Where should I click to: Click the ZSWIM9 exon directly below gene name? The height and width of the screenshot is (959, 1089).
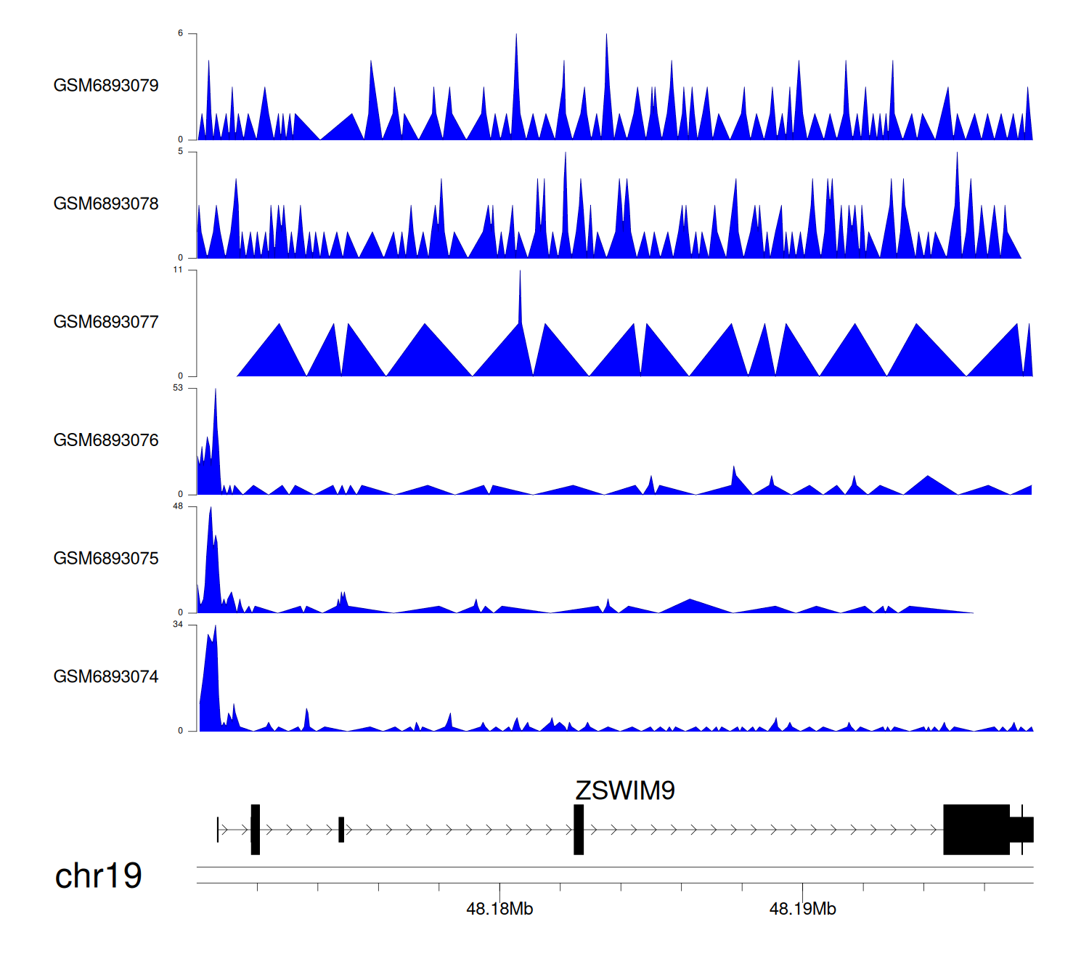click(x=579, y=830)
